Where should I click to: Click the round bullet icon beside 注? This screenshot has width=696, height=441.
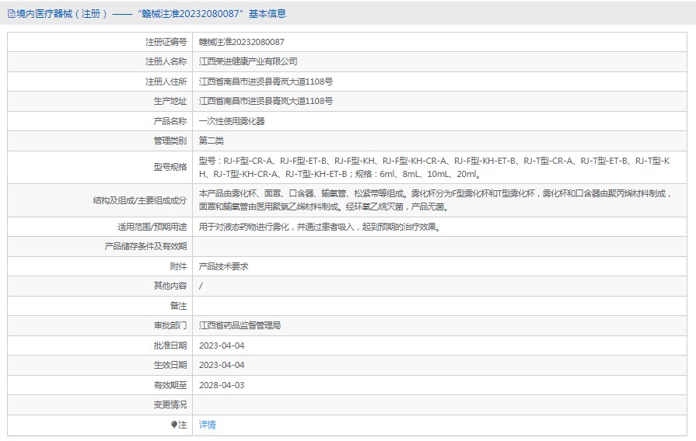(174, 425)
